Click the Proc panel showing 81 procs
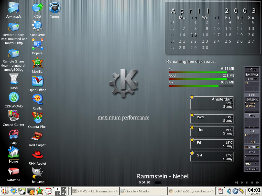The width and height of the screenshot is (262, 196). (x=252, y=107)
